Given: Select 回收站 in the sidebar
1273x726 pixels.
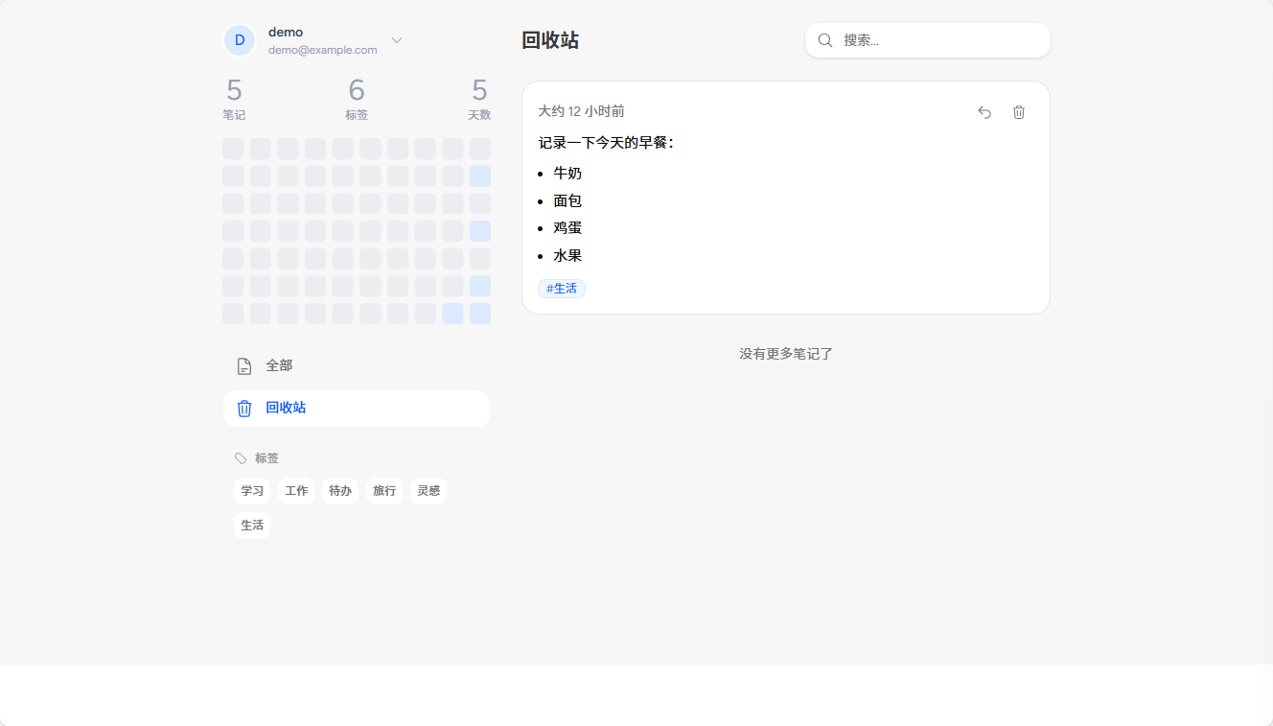Looking at the screenshot, I should (x=285, y=408).
